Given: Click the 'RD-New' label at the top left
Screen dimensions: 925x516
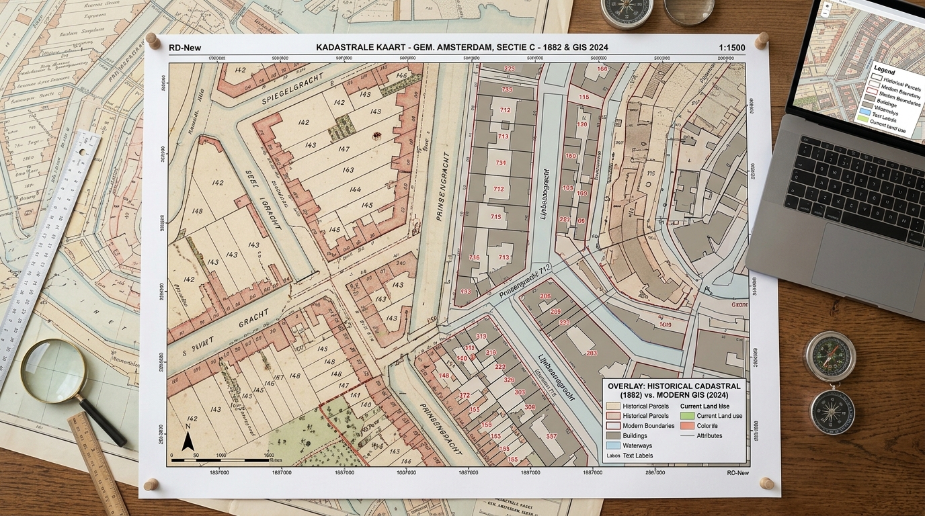Looking at the screenshot, I should 185,48.
